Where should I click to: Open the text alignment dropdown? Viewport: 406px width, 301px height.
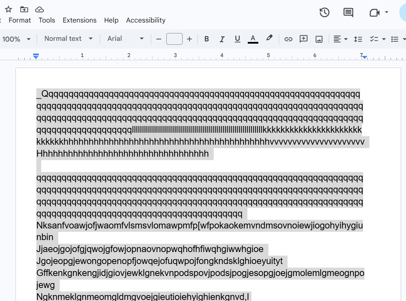(340, 39)
